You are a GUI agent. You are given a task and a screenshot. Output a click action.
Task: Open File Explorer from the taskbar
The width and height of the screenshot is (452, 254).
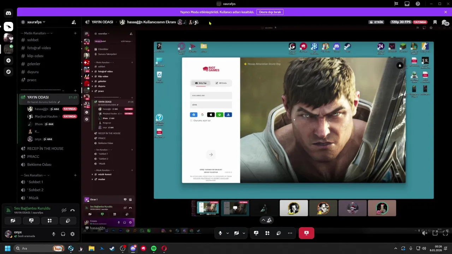91,248
